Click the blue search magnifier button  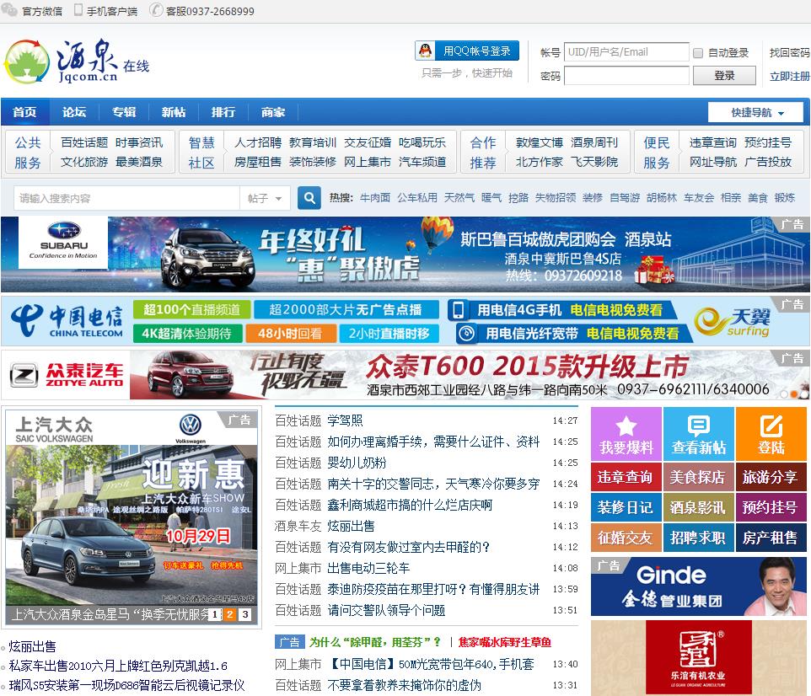point(309,198)
